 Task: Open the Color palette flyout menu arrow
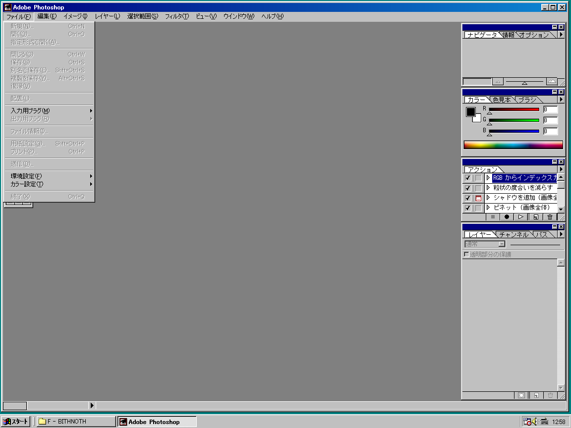pos(561,100)
